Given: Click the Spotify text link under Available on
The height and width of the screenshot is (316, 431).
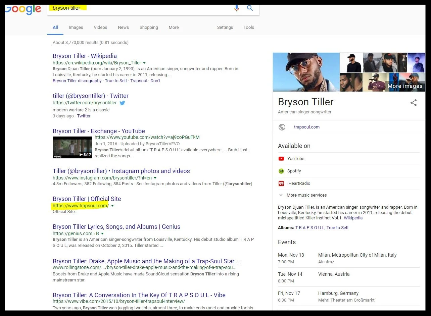Looking at the screenshot, I should 294,171.
